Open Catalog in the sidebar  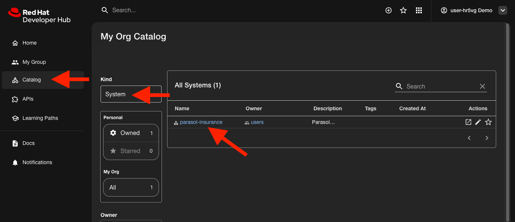[x=43, y=80]
